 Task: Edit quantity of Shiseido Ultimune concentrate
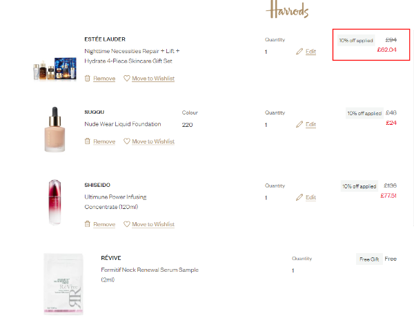(310, 197)
